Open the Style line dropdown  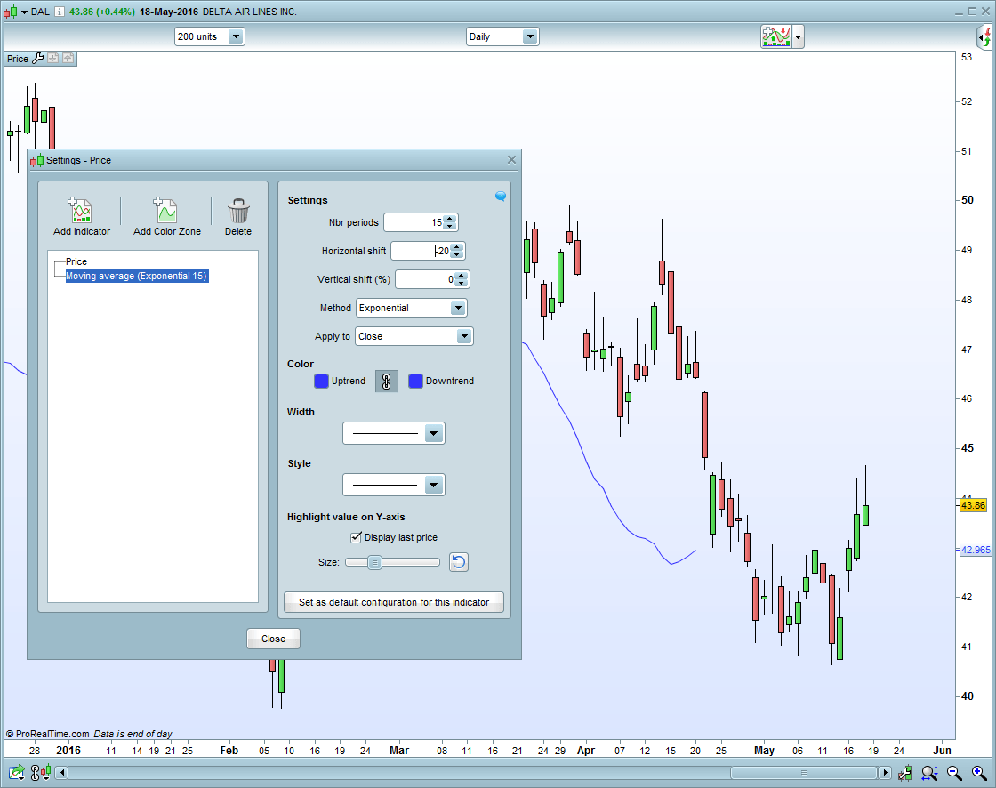click(x=394, y=485)
